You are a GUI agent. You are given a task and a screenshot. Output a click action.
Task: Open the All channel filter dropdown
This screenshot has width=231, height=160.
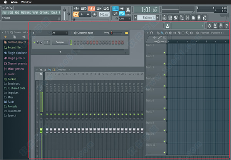(60, 33)
